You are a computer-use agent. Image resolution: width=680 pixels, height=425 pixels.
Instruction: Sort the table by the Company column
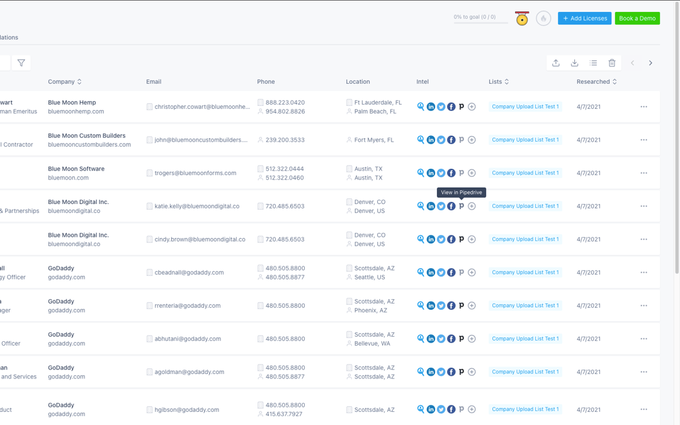[x=64, y=81]
